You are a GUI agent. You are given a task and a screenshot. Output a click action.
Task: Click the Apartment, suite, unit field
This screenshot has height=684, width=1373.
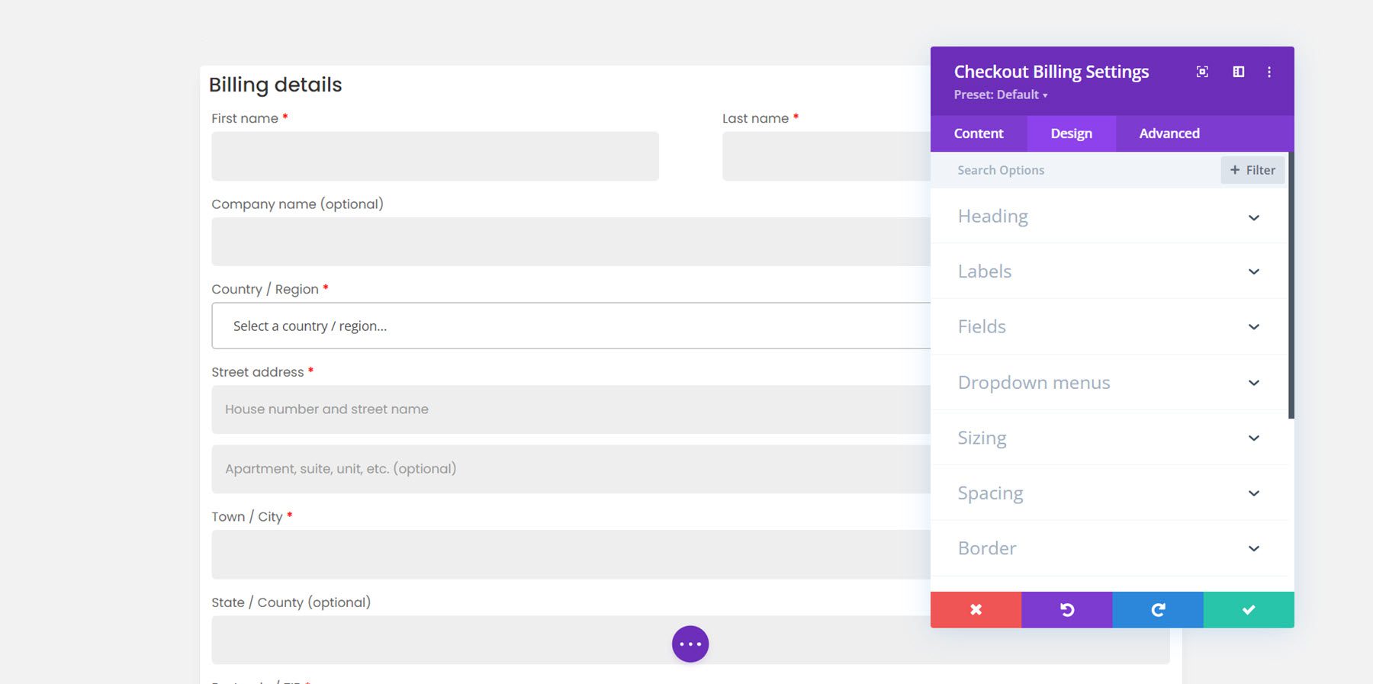pos(571,469)
